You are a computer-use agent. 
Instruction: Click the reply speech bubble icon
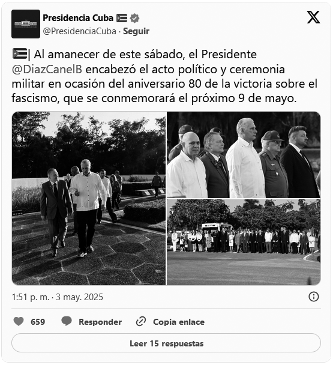pyautogui.click(x=67, y=321)
